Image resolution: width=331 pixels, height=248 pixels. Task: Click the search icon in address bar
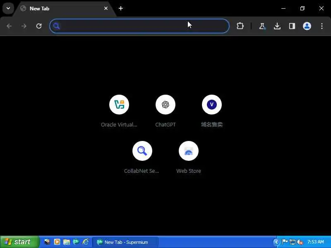pos(56,26)
